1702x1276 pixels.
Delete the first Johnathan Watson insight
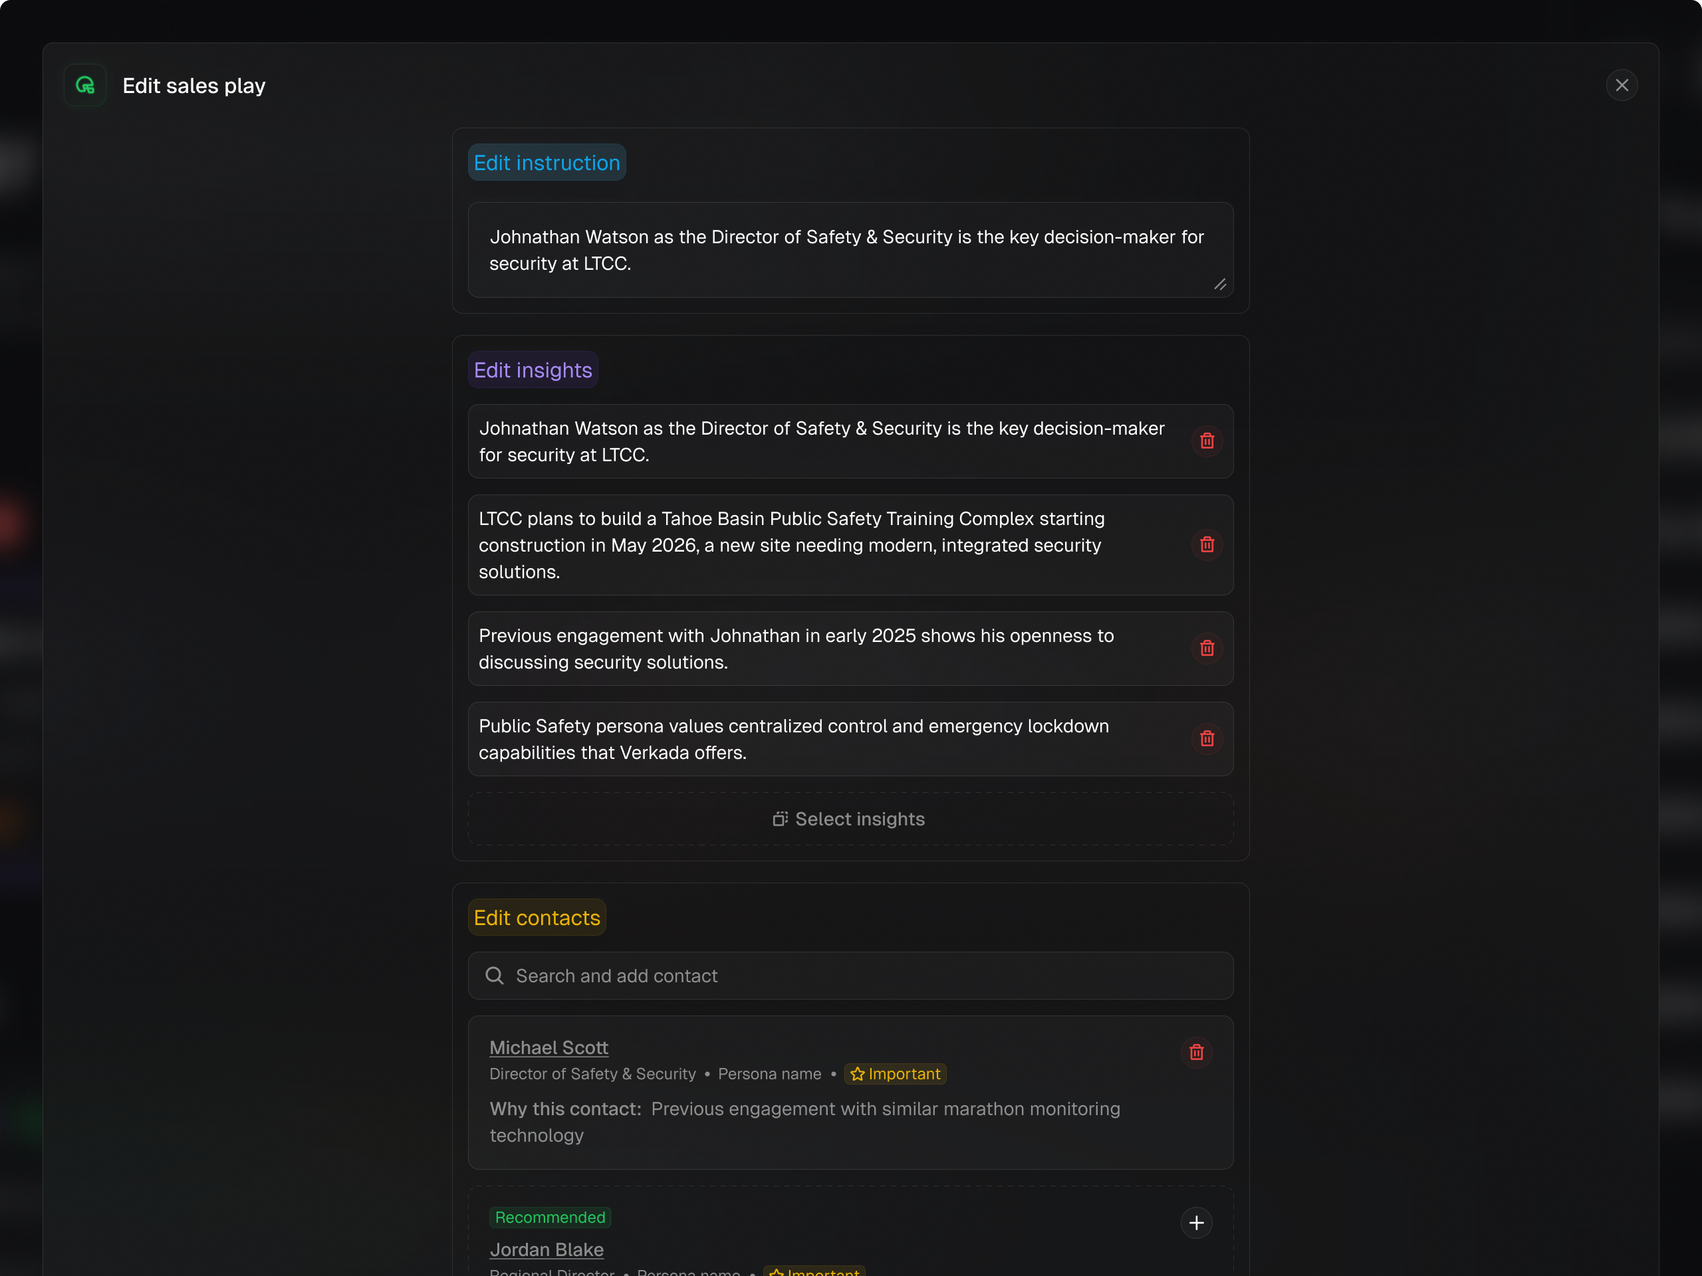pos(1207,441)
